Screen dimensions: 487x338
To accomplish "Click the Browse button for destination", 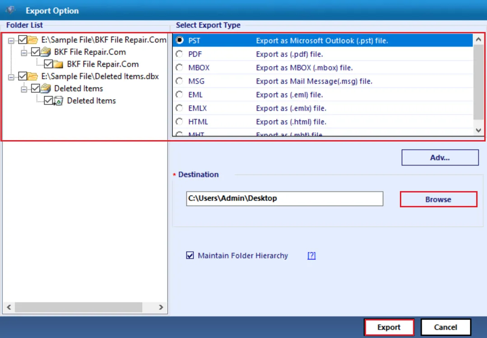I will [438, 199].
